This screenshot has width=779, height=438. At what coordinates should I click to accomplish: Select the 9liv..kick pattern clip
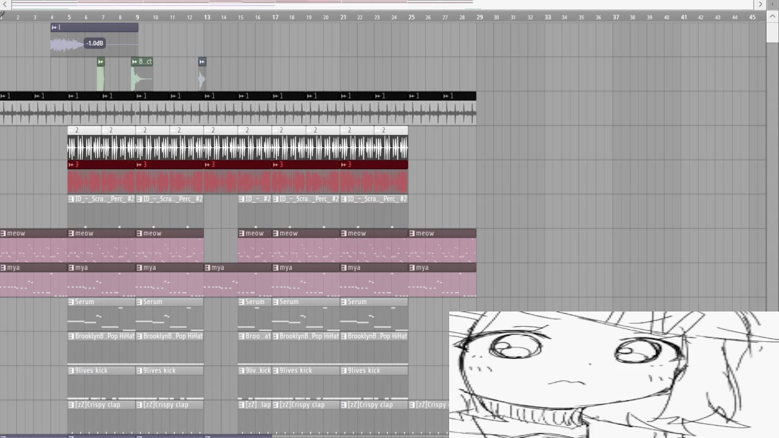[x=255, y=383]
